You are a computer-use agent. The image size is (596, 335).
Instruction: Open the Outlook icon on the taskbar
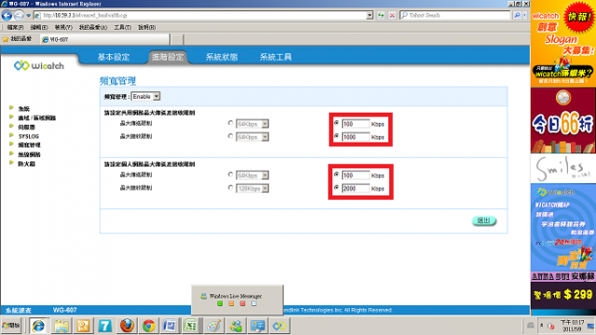tap(83, 326)
